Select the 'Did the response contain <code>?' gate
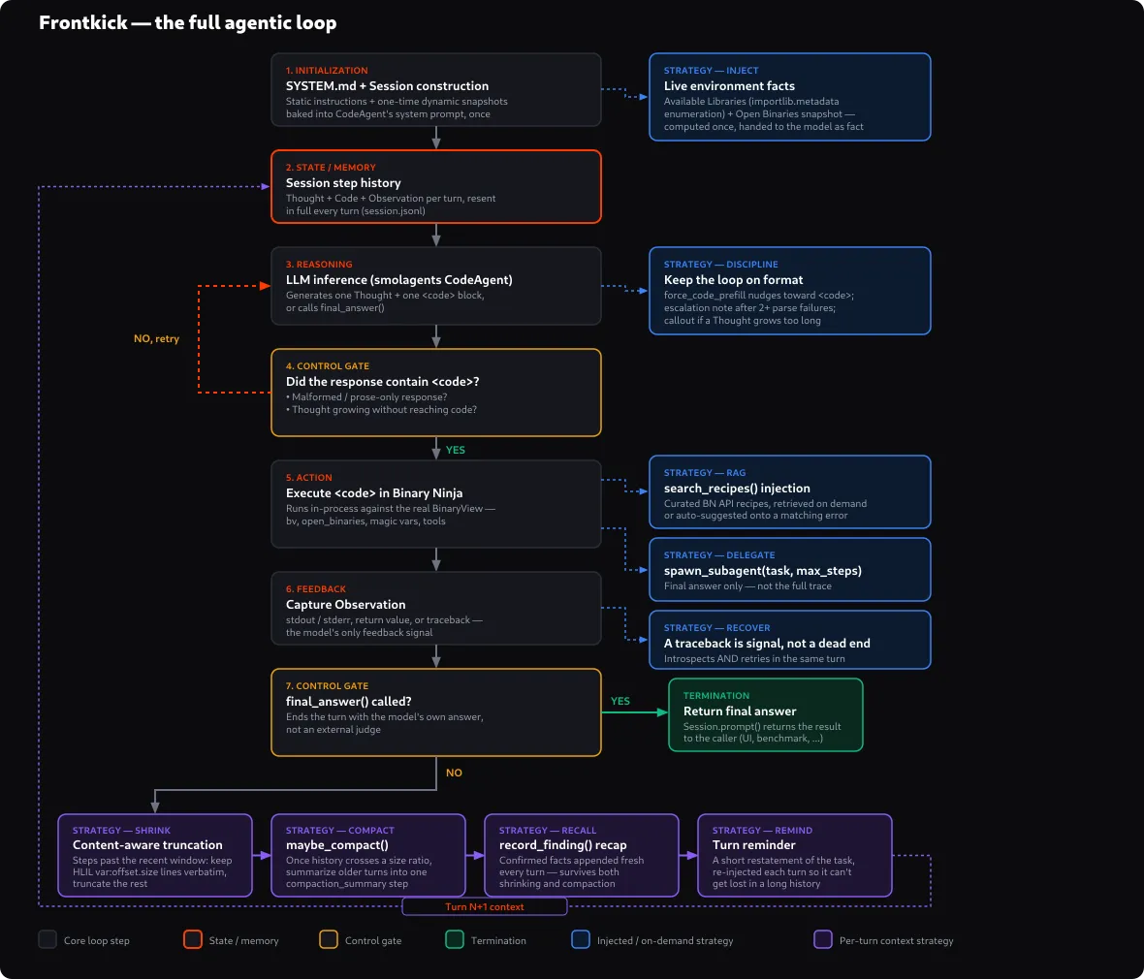Viewport: 1144px width, 979px height. 435,393
